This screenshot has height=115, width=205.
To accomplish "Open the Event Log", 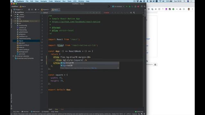I will [x=139, y=111].
